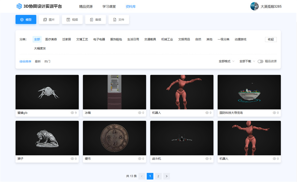Filter by 动漫游戏 category
The width and height of the screenshot is (297, 182).
click(x=241, y=39)
